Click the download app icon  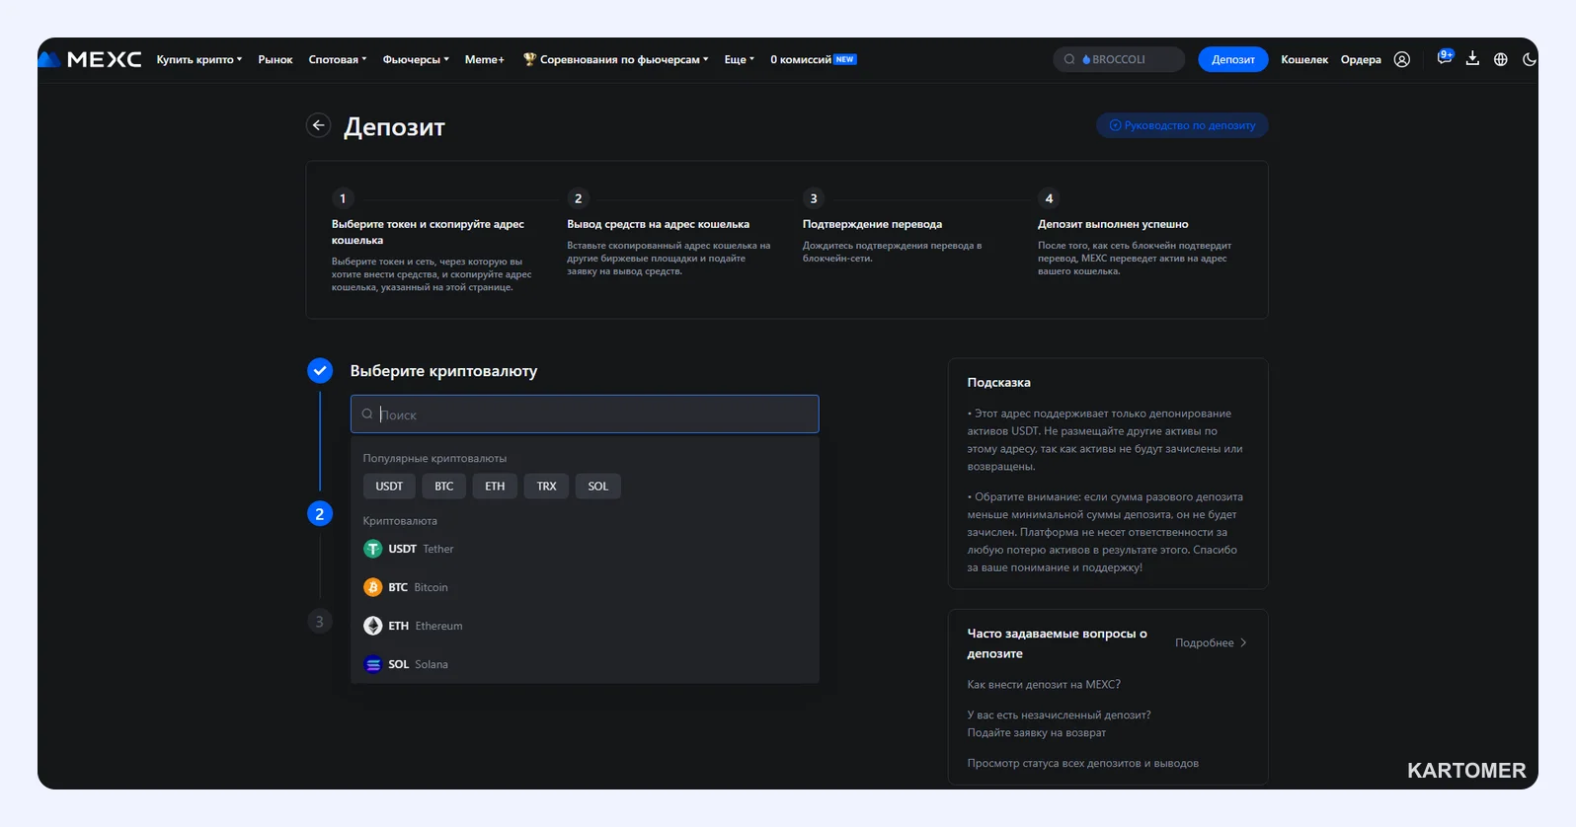point(1472,59)
